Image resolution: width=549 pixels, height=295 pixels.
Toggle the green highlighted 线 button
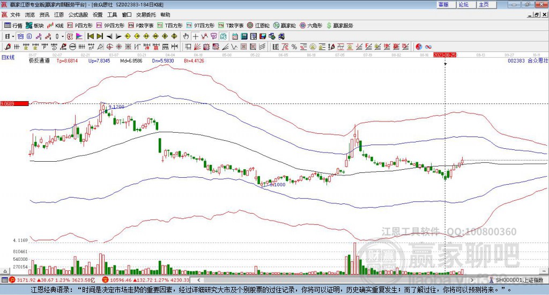coord(223,36)
